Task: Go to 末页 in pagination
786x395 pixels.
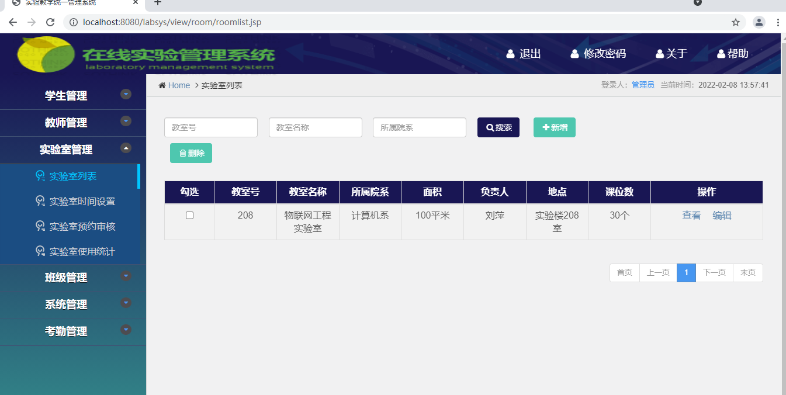Action: coord(748,273)
